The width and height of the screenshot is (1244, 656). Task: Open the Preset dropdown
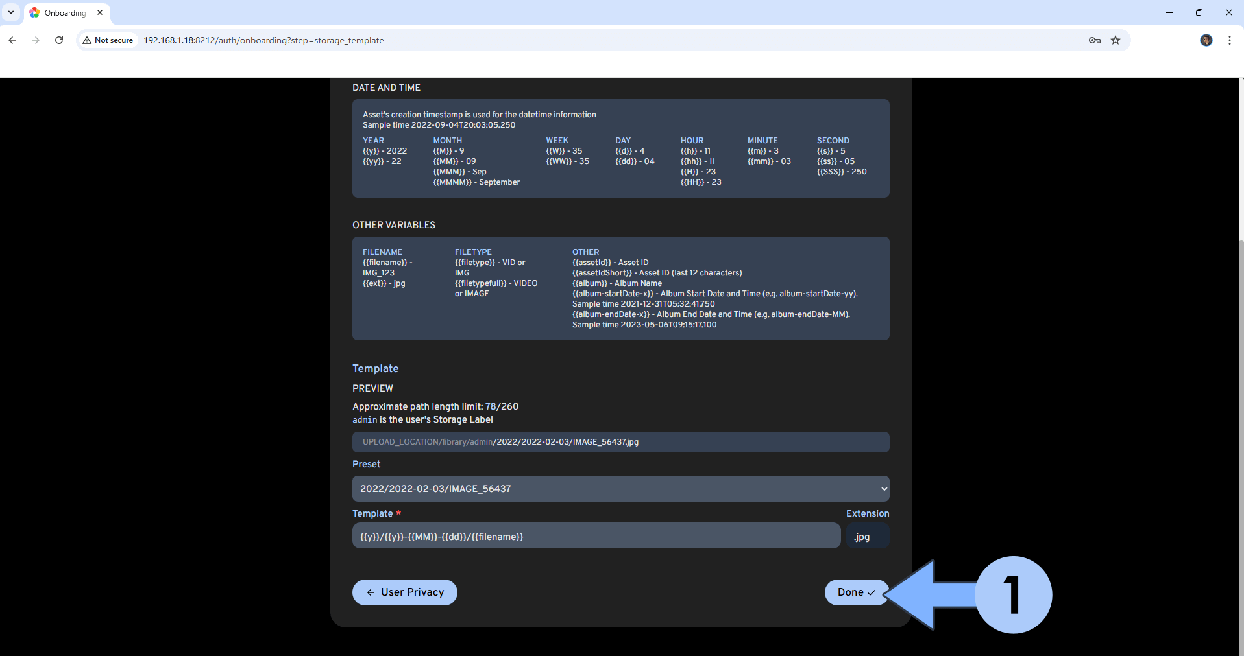click(x=620, y=489)
